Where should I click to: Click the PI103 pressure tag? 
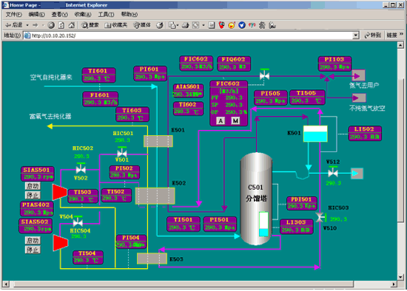click(x=334, y=64)
